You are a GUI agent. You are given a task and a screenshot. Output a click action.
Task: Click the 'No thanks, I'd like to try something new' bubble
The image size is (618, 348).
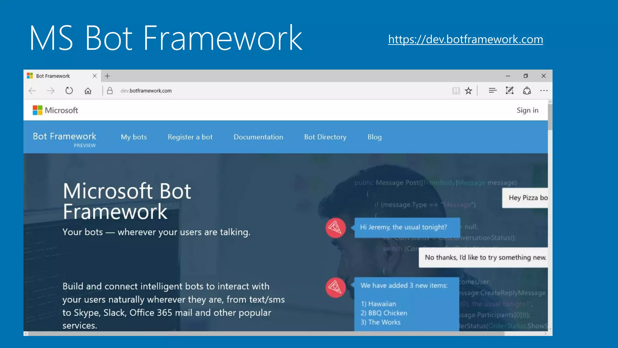483,257
